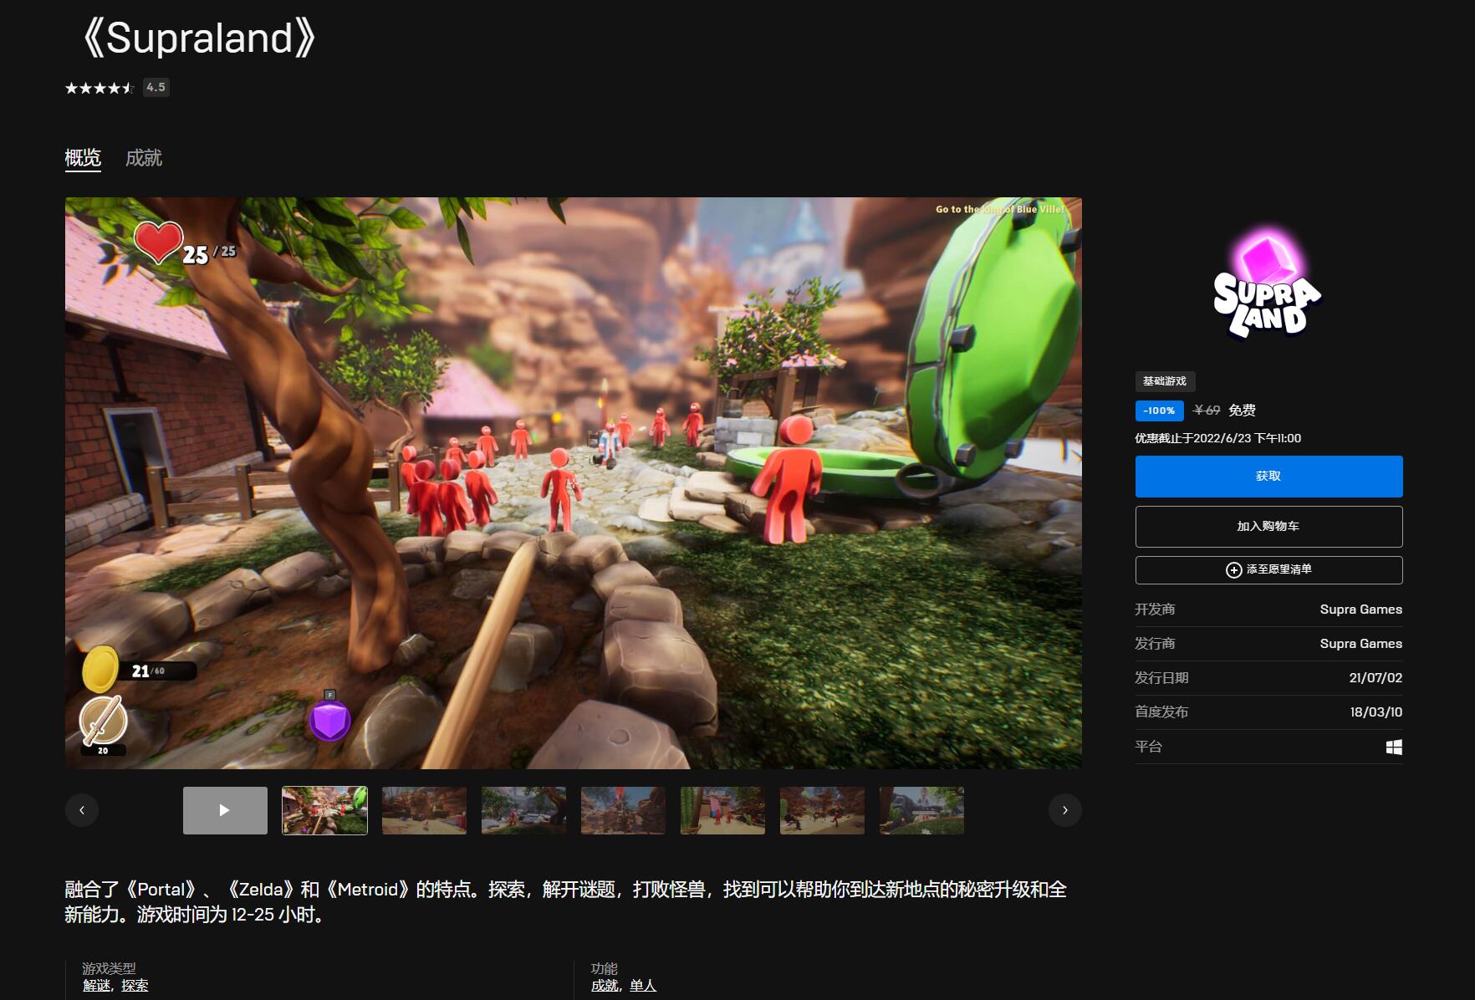Click the star rating icons
Image resolution: width=1475 pixels, height=1000 pixels.
click(100, 88)
